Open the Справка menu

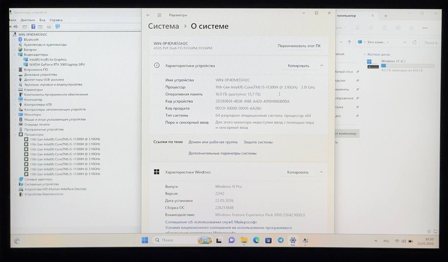[x=56, y=20]
